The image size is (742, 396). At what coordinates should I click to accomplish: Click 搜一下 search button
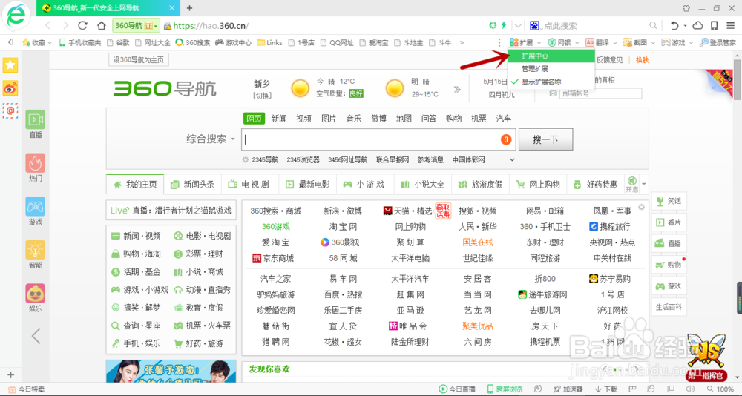click(x=545, y=139)
